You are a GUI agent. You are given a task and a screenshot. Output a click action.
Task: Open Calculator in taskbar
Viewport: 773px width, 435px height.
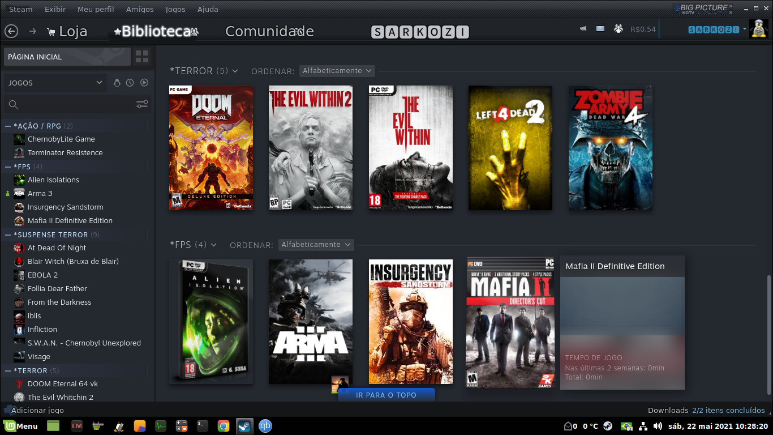182,426
